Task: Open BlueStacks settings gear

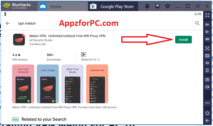Action: coord(167,6)
